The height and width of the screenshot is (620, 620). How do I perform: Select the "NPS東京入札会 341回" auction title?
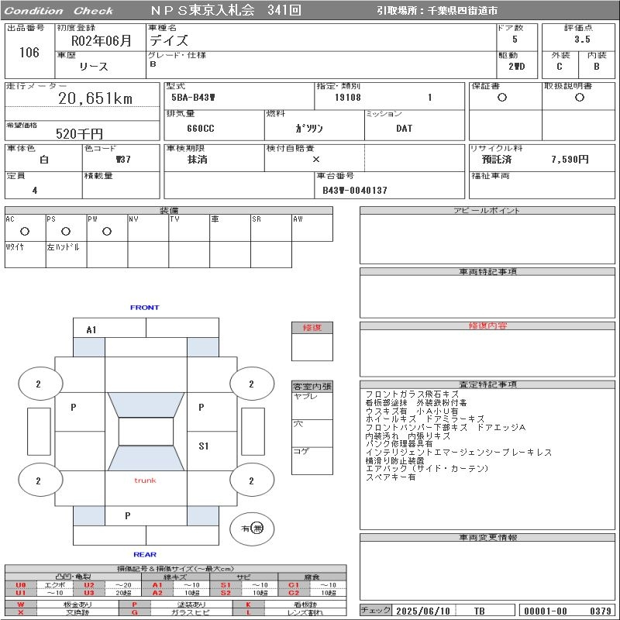click(x=226, y=10)
